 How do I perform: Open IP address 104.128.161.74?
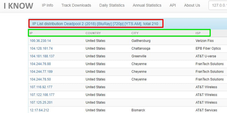point(41,48)
